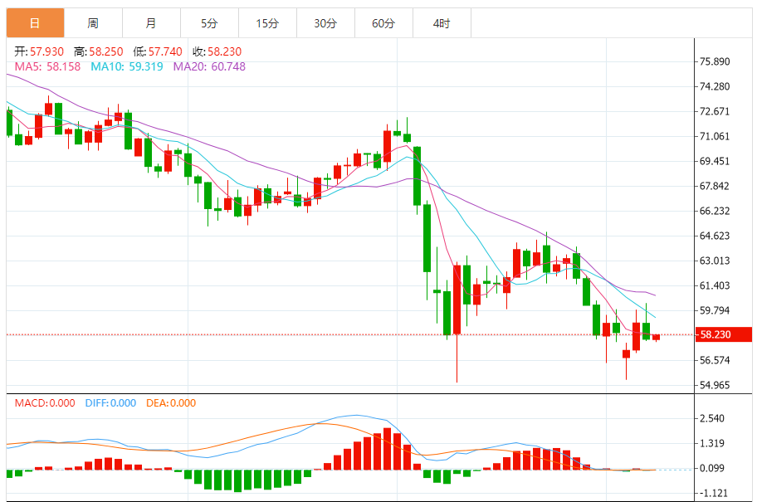Viewport: 757px width, 502px height.
Task: Click the 64.623 price axis label
Action: point(715,236)
